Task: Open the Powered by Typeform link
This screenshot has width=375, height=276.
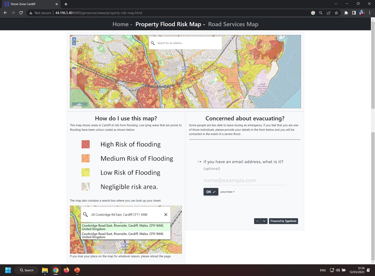Action: point(283,221)
